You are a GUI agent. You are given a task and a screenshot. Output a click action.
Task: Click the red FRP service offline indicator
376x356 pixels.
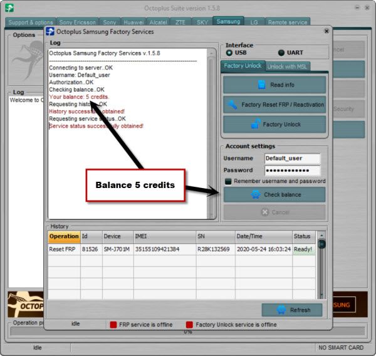[113, 325]
